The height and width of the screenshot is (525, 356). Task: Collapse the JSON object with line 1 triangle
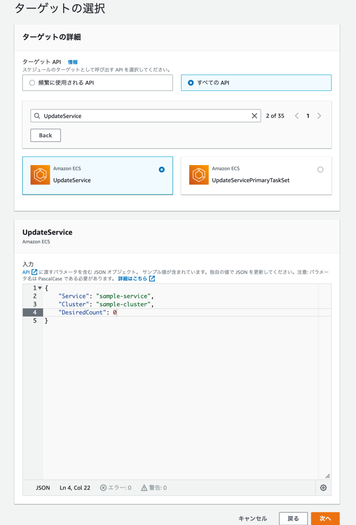click(x=39, y=288)
